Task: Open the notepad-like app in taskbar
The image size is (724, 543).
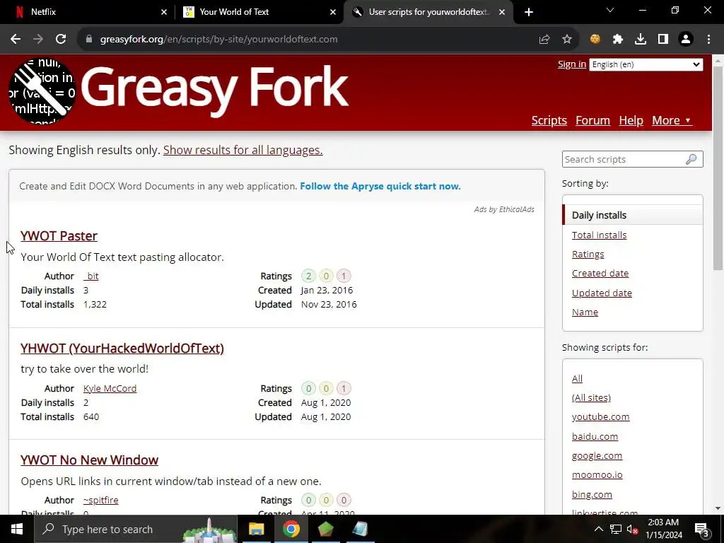Action: tap(360, 529)
